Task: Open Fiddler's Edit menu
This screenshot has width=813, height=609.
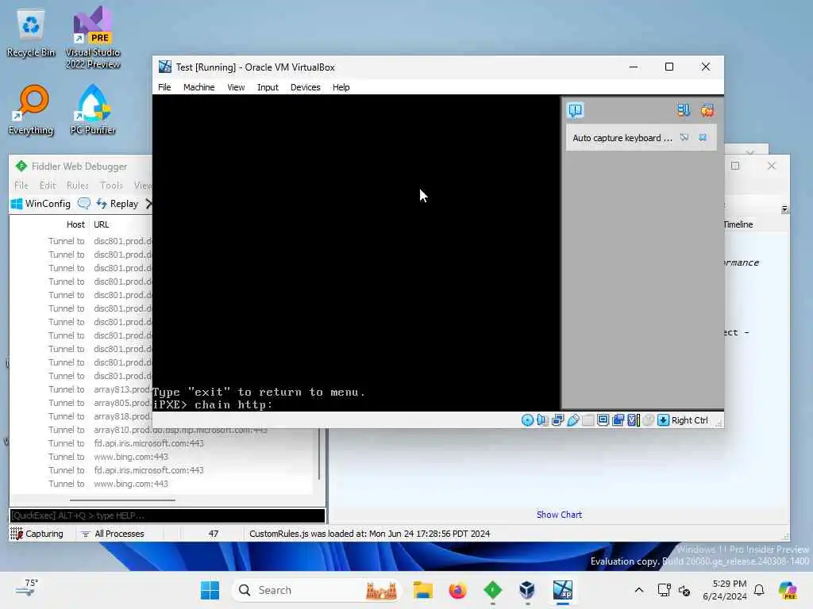Action: 47,186
